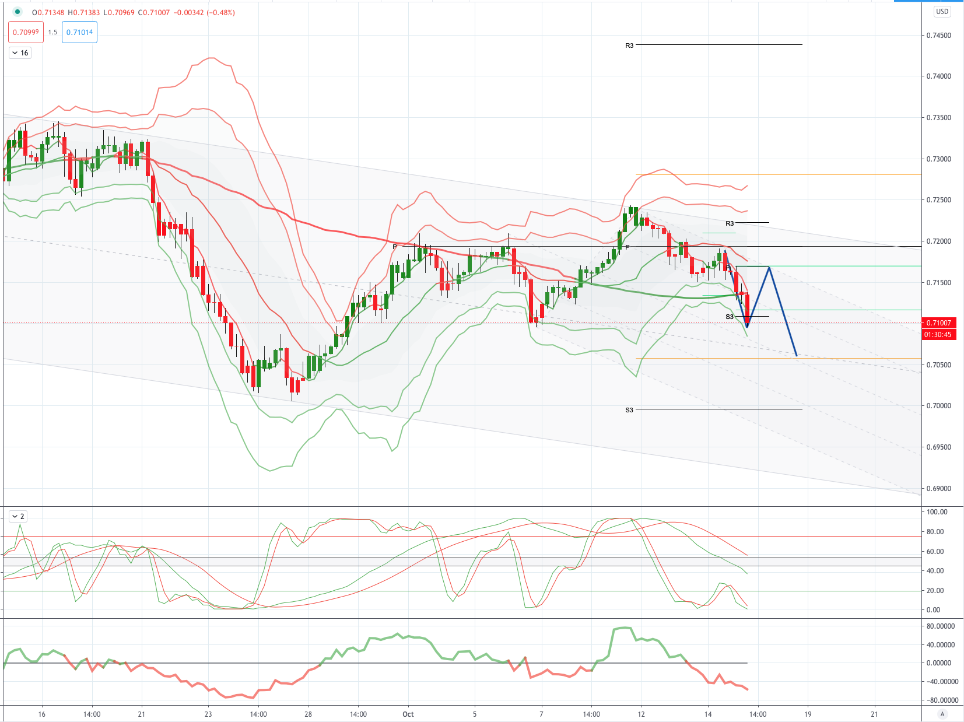The image size is (964, 722).
Task: Click the red sell price 0.70999 button
Action: tap(26, 32)
